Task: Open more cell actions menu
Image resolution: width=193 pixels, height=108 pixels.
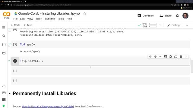Action: pyautogui.click(x=186, y=57)
